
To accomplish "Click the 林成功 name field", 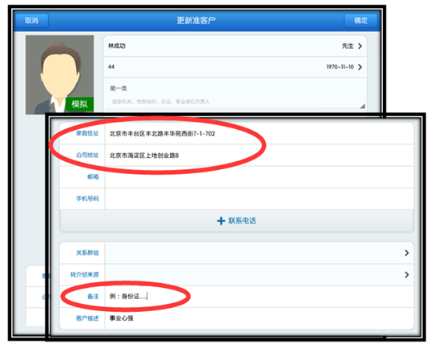I will point(236,46).
